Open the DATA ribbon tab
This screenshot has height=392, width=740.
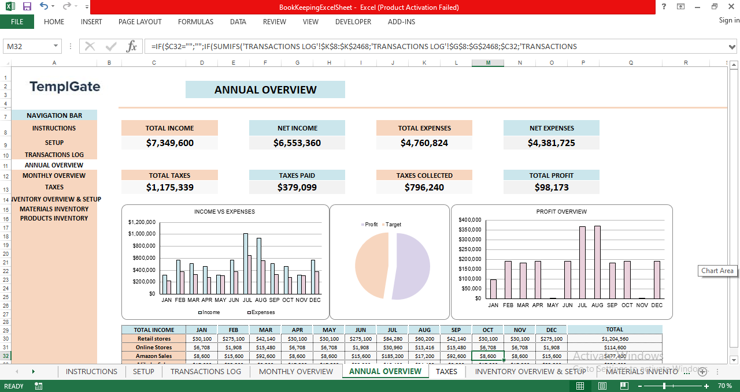click(x=238, y=22)
